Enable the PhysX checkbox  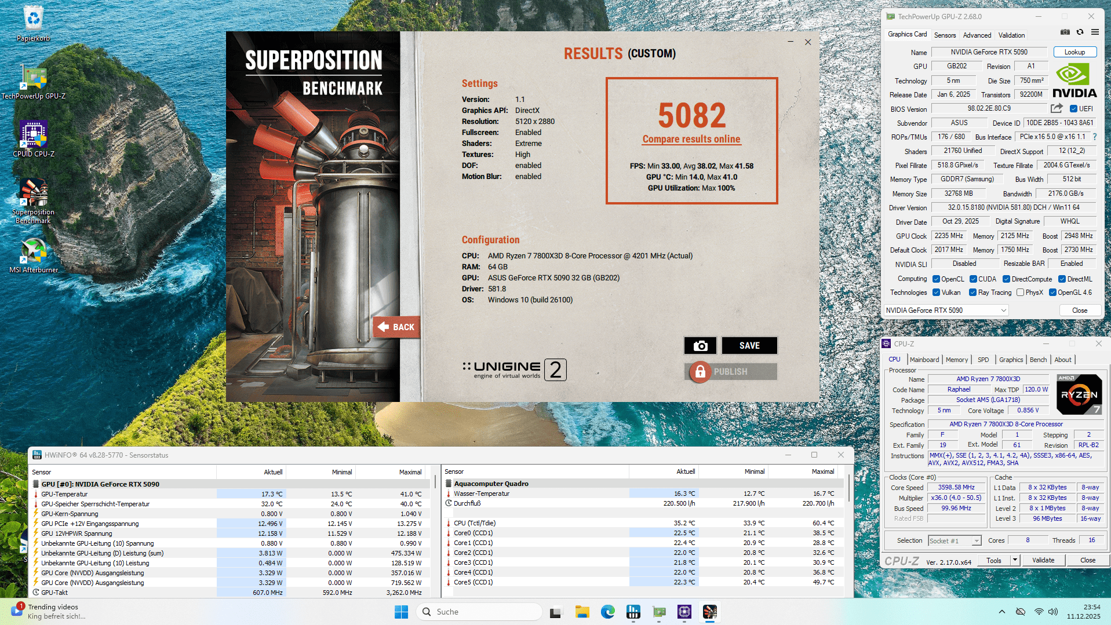1020,293
